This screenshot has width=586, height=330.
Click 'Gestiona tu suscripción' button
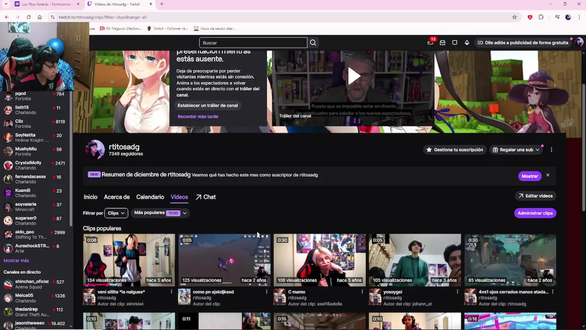[x=455, y=150]
